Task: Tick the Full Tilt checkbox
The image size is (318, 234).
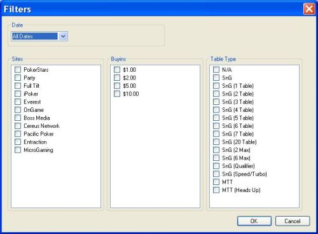Action: [x=18, y=86]
